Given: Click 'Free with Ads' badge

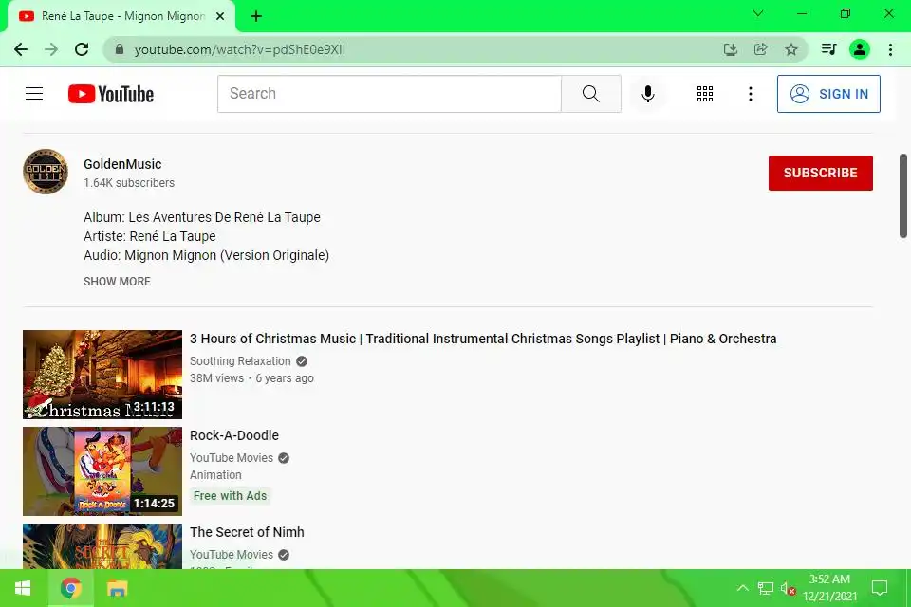Looking at the screenshot, I should tap(230, 495).
